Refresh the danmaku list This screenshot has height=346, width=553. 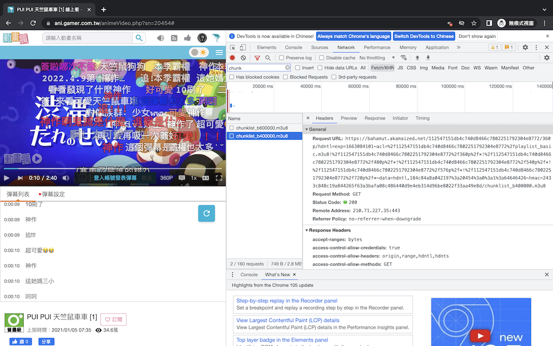(x=207, y=213)
